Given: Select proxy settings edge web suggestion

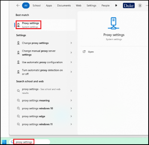Looking at the screenshot, I should (x=45, y=116).
